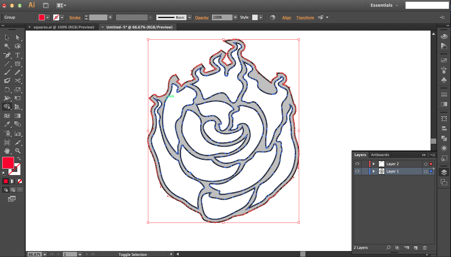Select the Column Graph tool
The height and width of the screenshot is (257, 451).
tap(18, 133)
